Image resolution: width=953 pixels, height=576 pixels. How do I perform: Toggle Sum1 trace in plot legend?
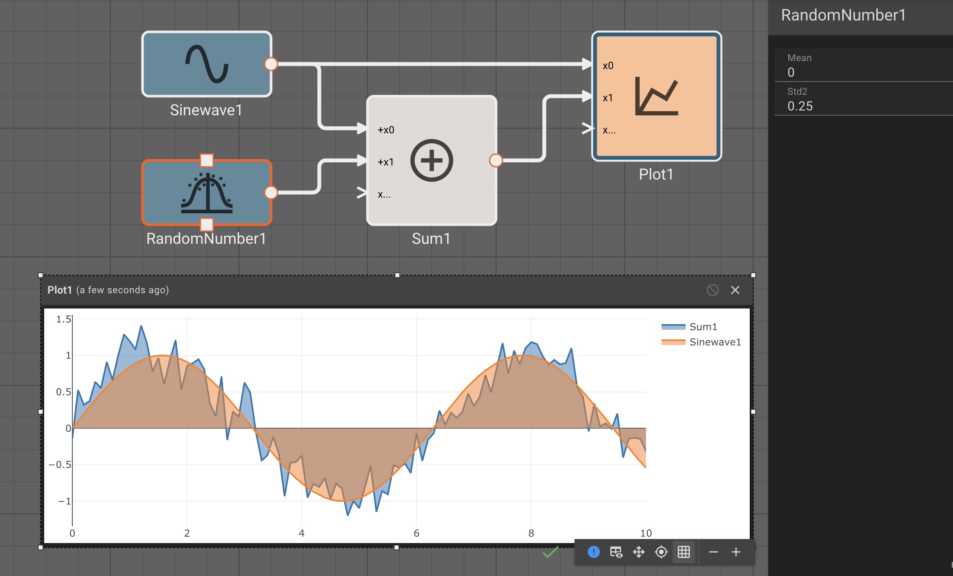point(689,327)
